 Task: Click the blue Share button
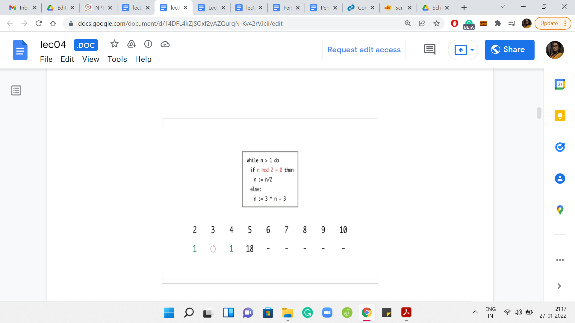coord(509,50)
